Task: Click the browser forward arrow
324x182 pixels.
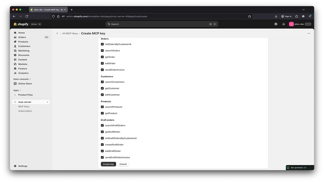Action: pos(21,16)
